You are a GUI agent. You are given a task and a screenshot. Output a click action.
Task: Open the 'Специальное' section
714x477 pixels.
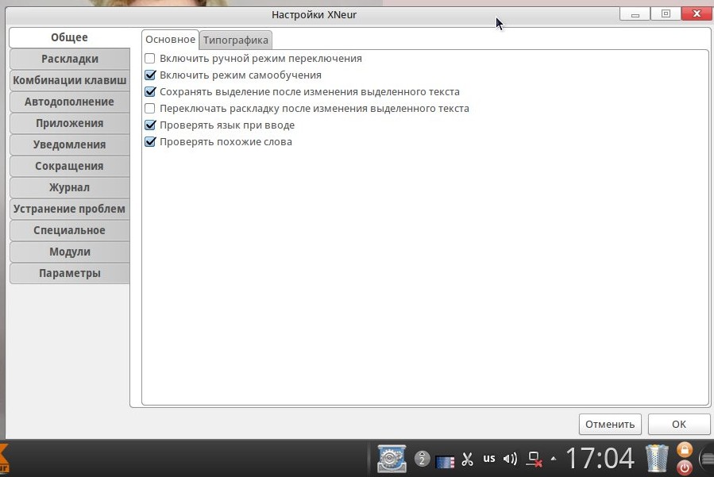(x=69, y=230)
